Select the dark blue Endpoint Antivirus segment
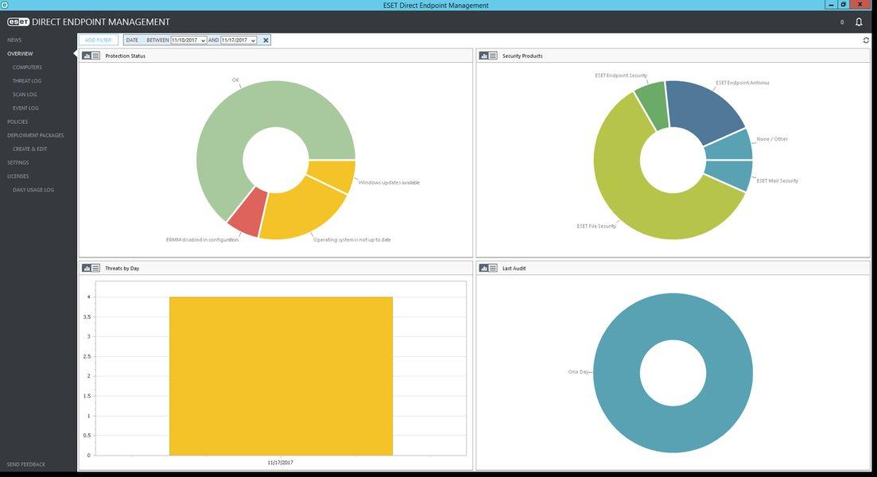The image size is (877, 477). point(704,109)
